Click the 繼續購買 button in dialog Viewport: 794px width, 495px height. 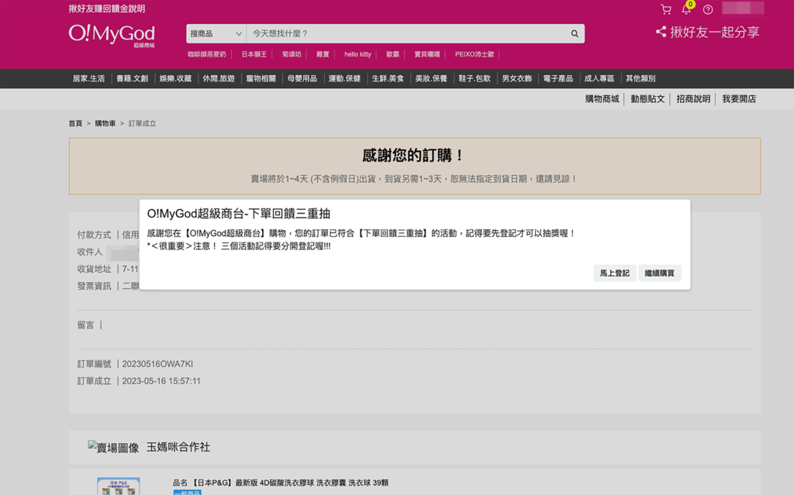(x=659, y=273)
